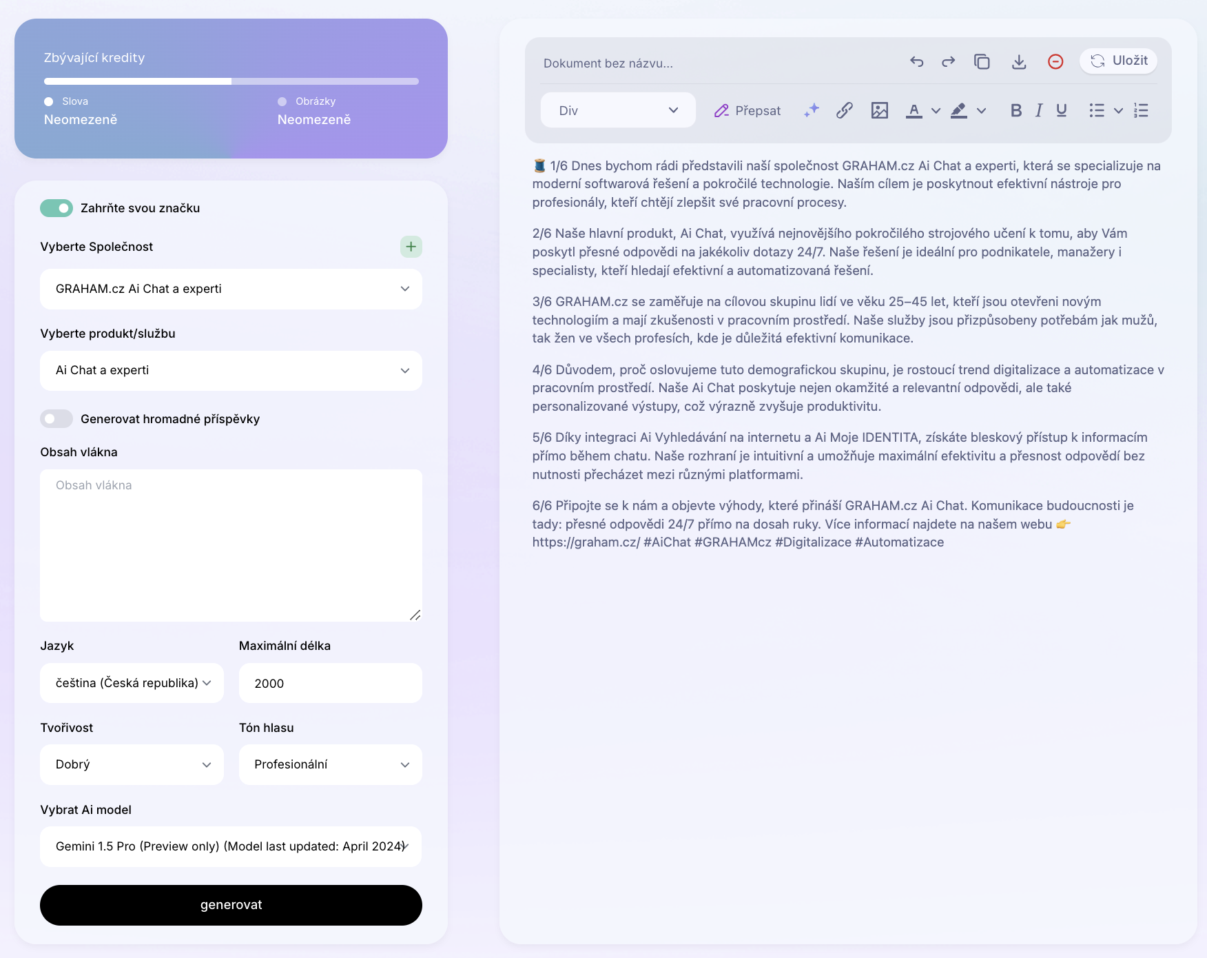This screenshot has width=1207, height=958.
Task: Redo the last edit in the document toolbar
Action: pyautogui.click(x=949, y=62)
